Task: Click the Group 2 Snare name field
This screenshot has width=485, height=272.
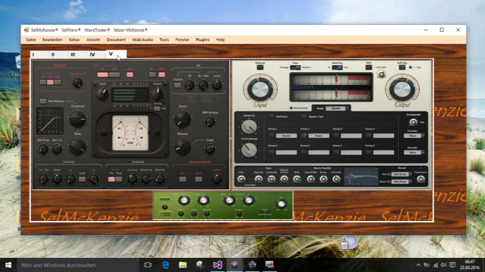Action: [319, 136]
